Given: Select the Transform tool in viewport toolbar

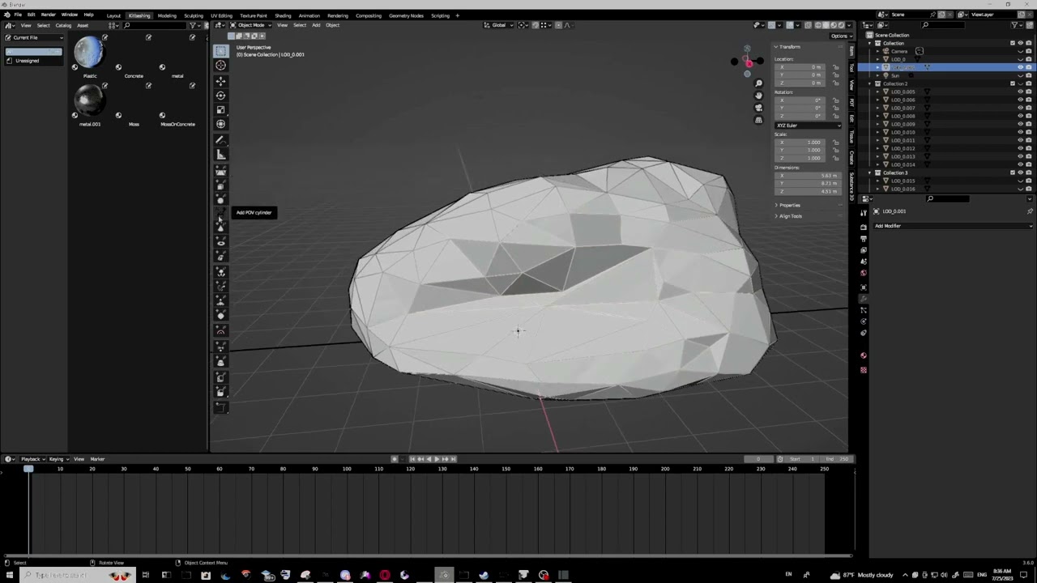Looking at the screenshot, I should [220, 125].
